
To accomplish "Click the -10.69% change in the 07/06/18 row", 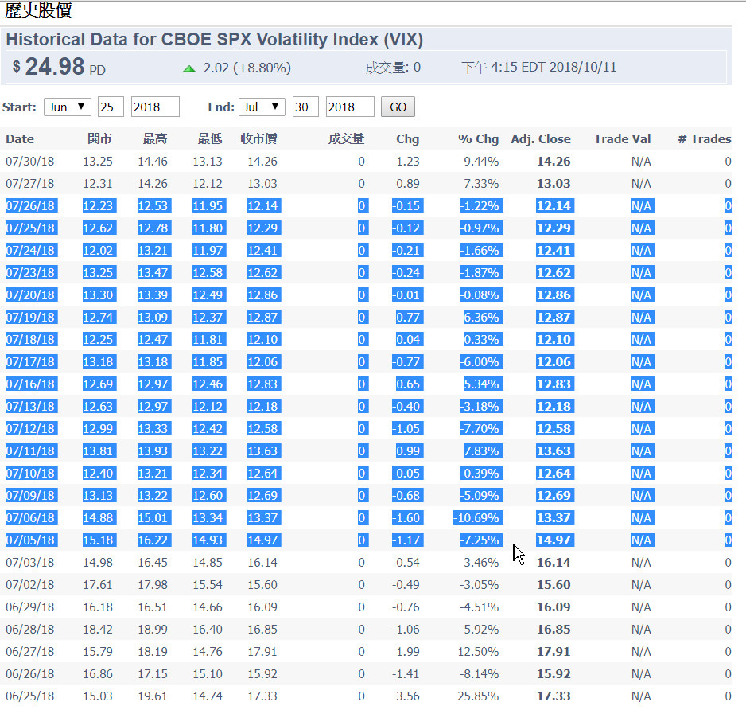I will pyautogui.click(x=478, y=517).
